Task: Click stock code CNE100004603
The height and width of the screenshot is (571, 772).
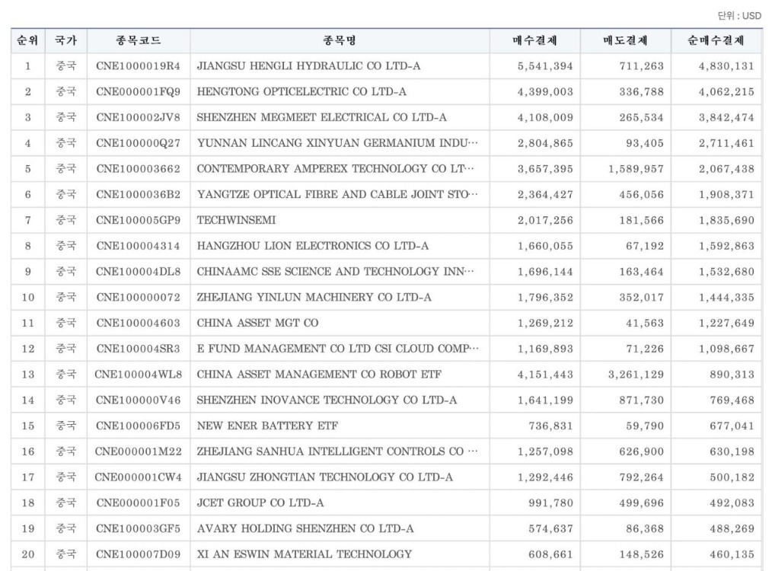Action: [139, 323]
